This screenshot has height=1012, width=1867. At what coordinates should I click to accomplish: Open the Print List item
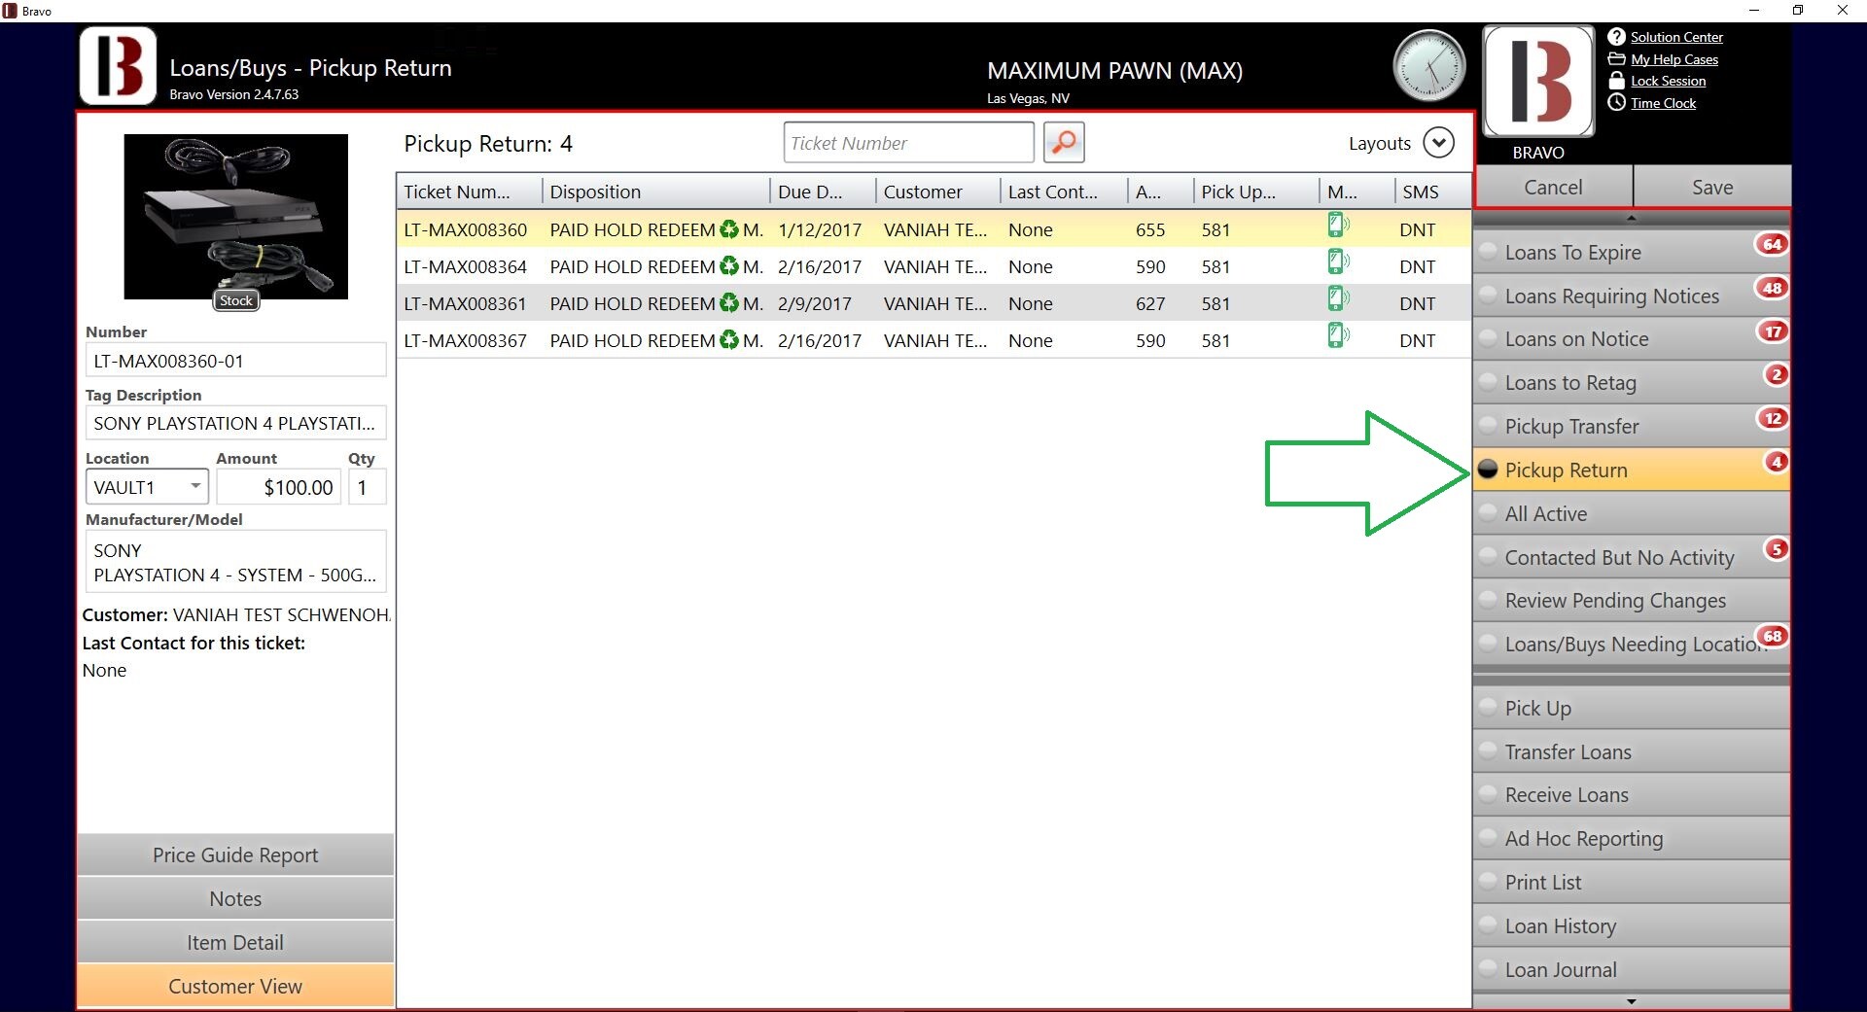click(1632, 882)
